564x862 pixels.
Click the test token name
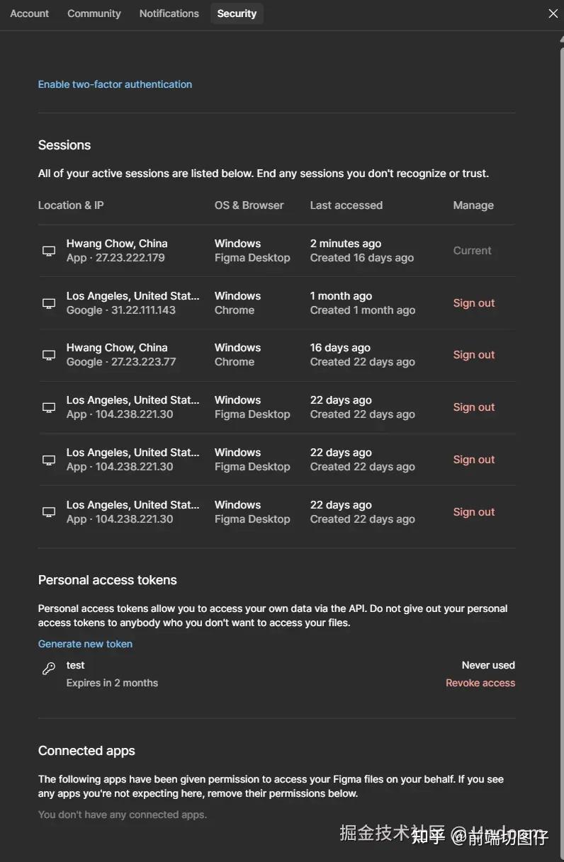[76, 665]
